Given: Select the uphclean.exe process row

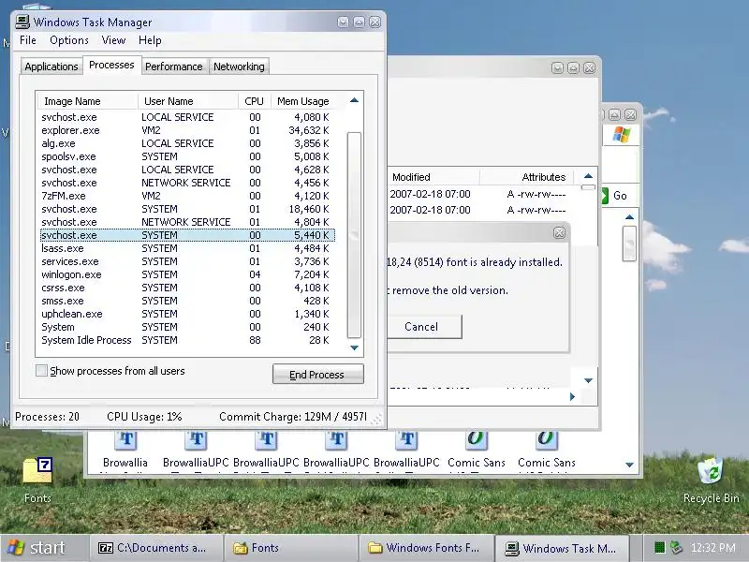Looking at the screenshot, I should 187,314.
